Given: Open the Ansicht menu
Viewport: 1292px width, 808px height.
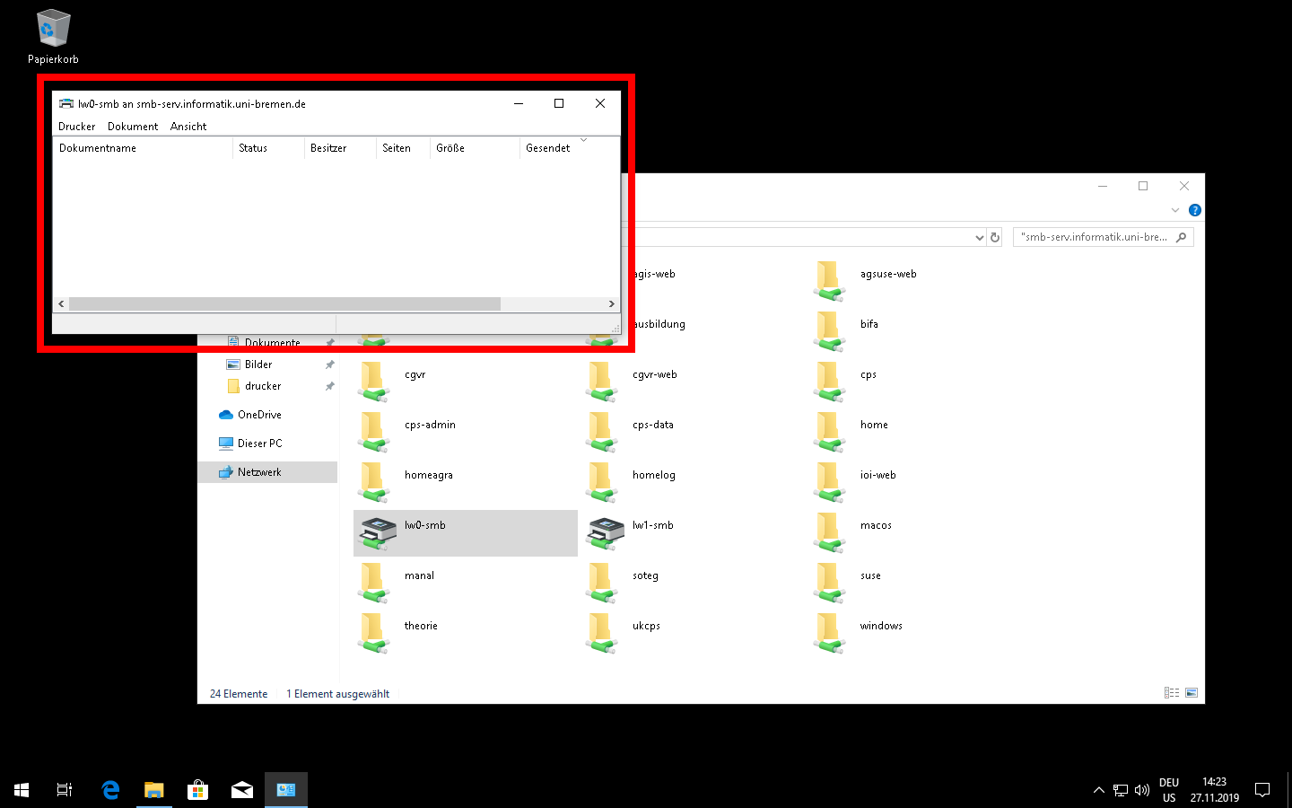Looking at the screenshot, I should click(x=188, y=127).
